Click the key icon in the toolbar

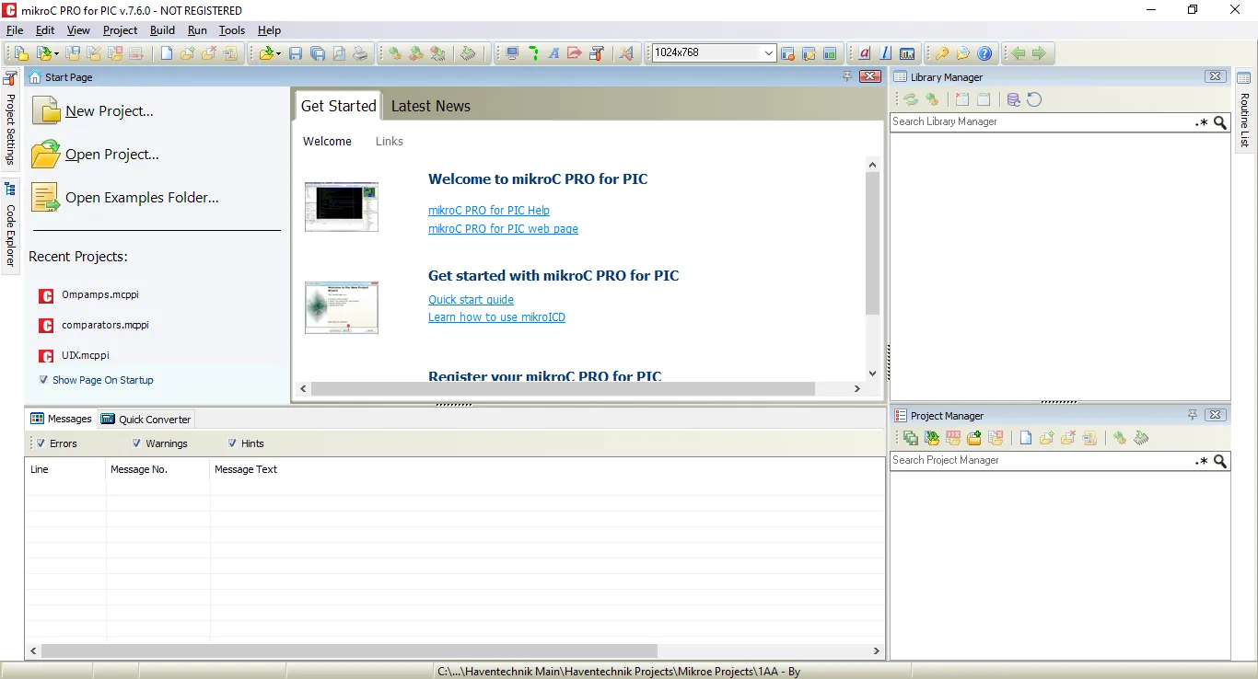[x=942, y=53]
